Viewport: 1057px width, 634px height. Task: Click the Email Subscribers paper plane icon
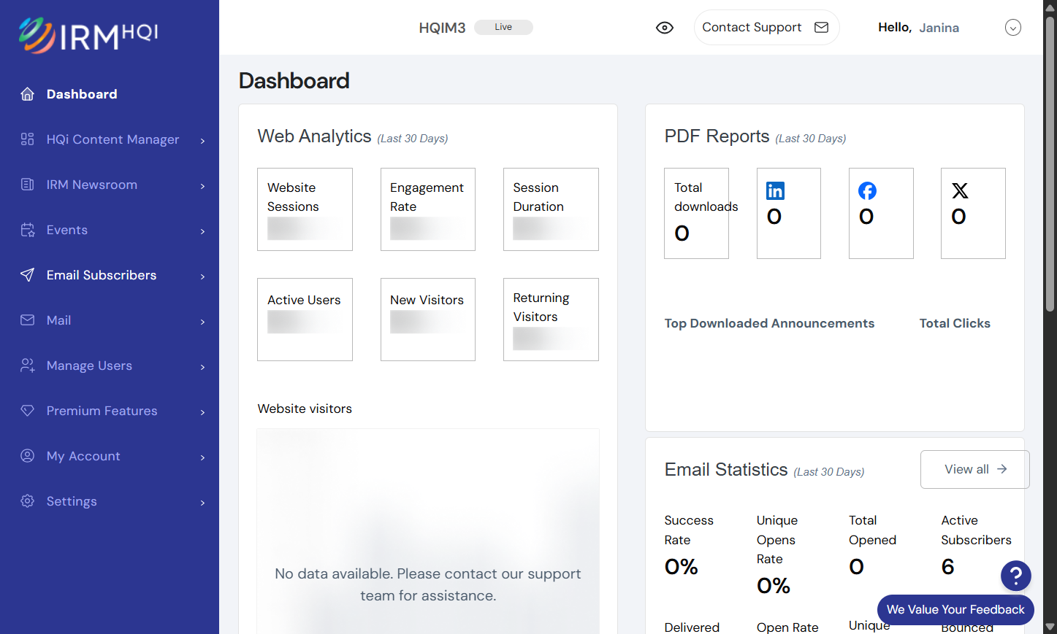coord(28,275)
